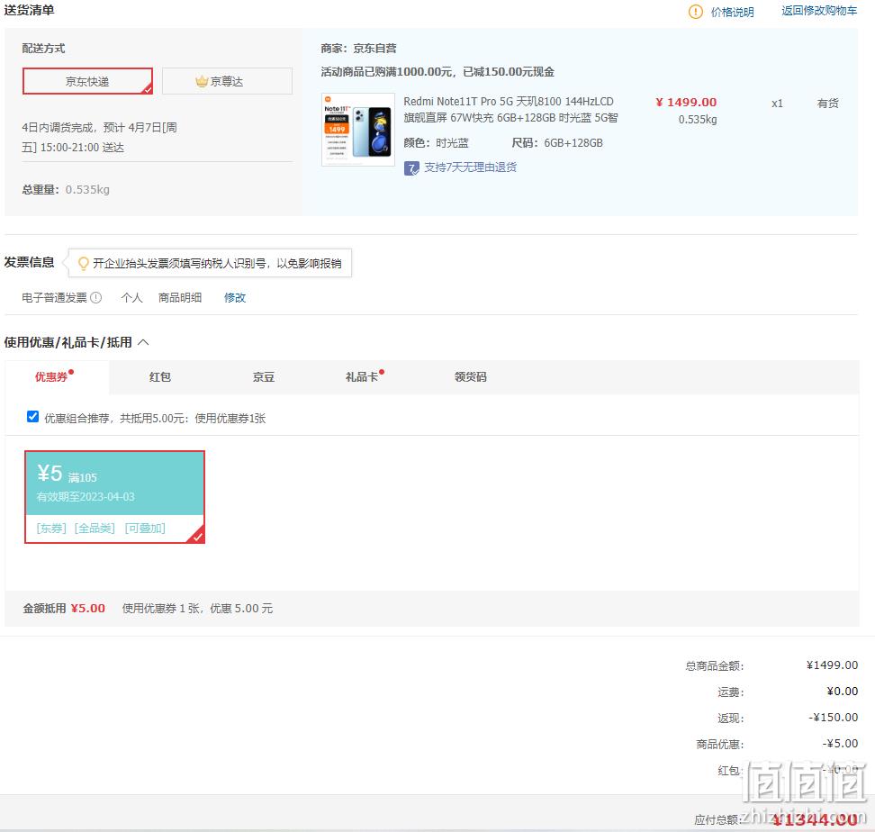Screen dimensions: 875x832
Task: Click the info icon beside 电子普通发票
Action: [x=96, y=298]
